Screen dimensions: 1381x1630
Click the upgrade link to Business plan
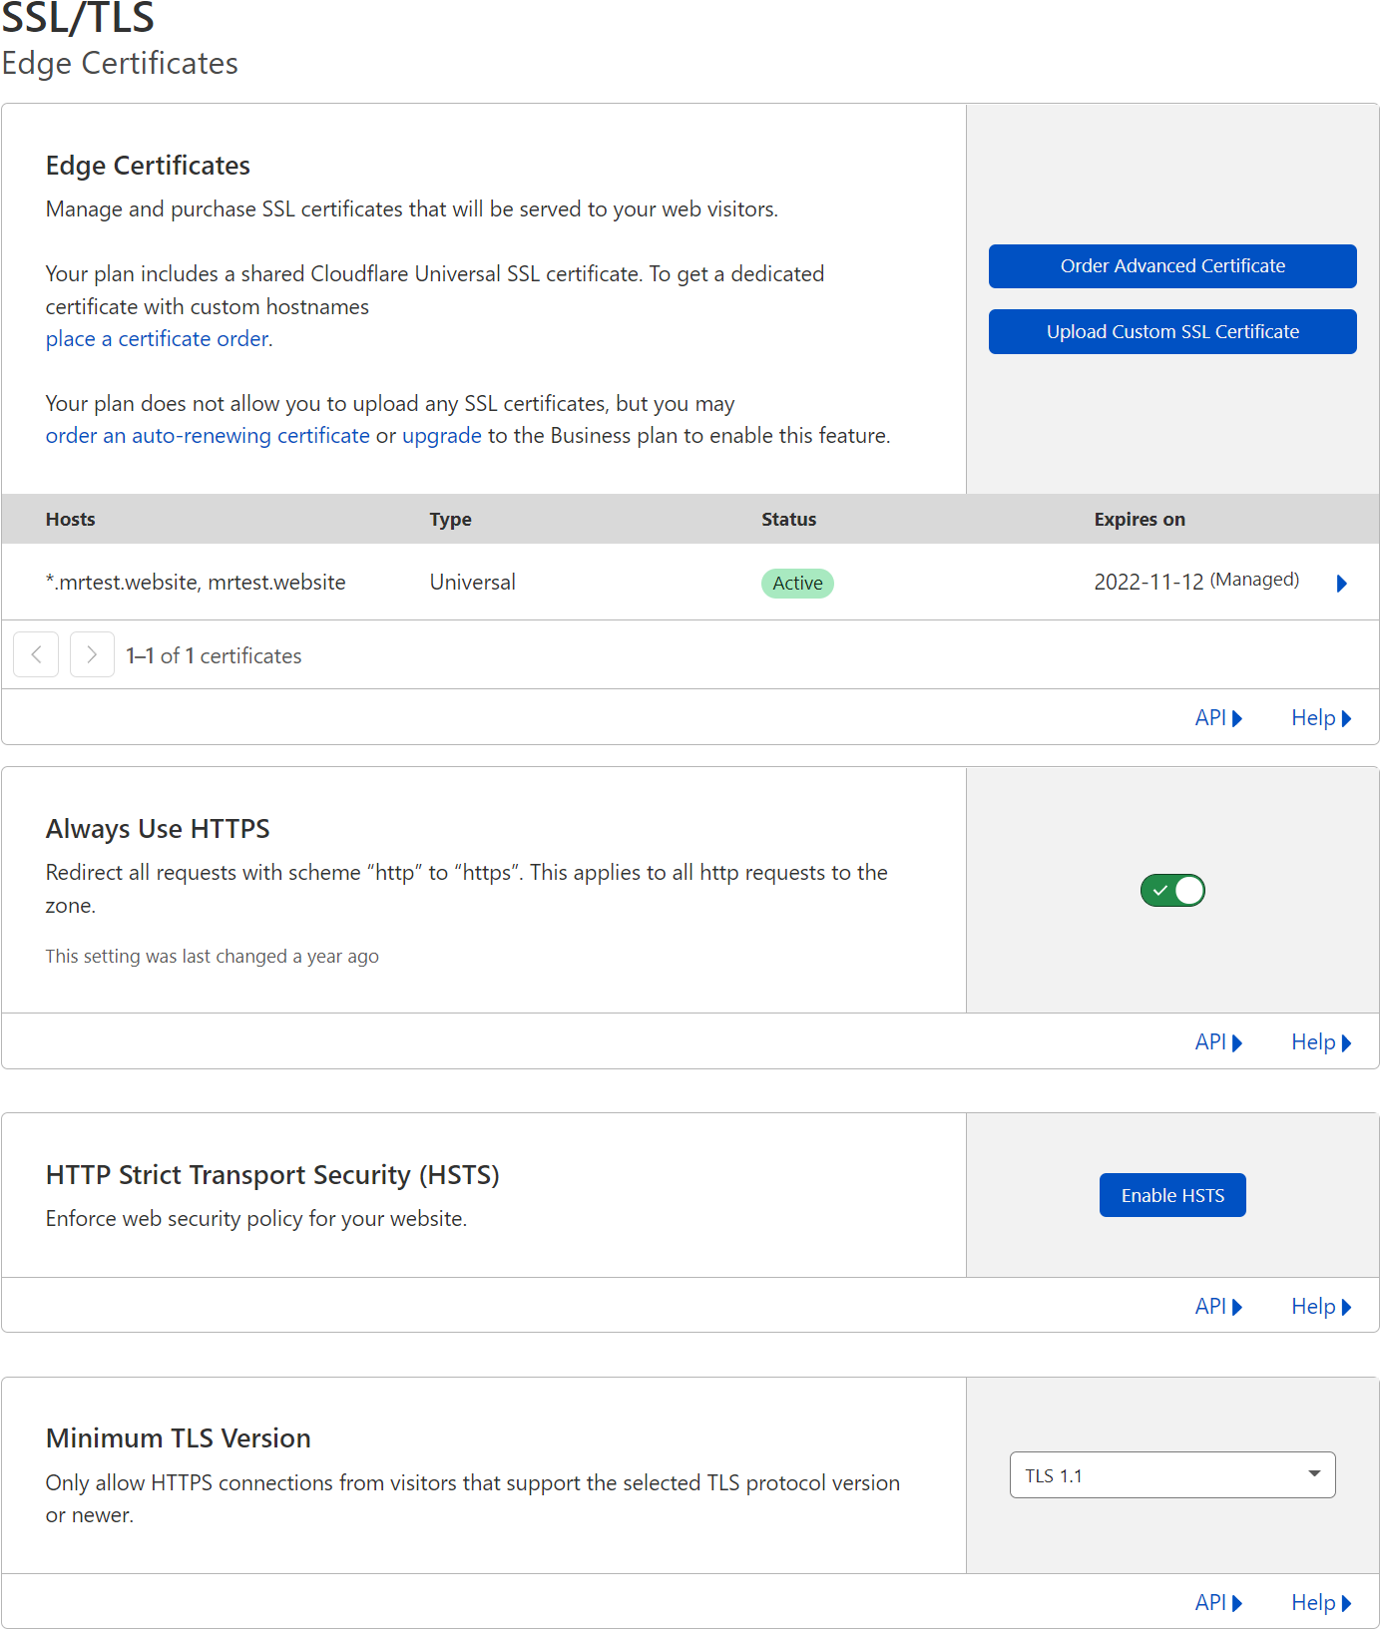(441, 436)
